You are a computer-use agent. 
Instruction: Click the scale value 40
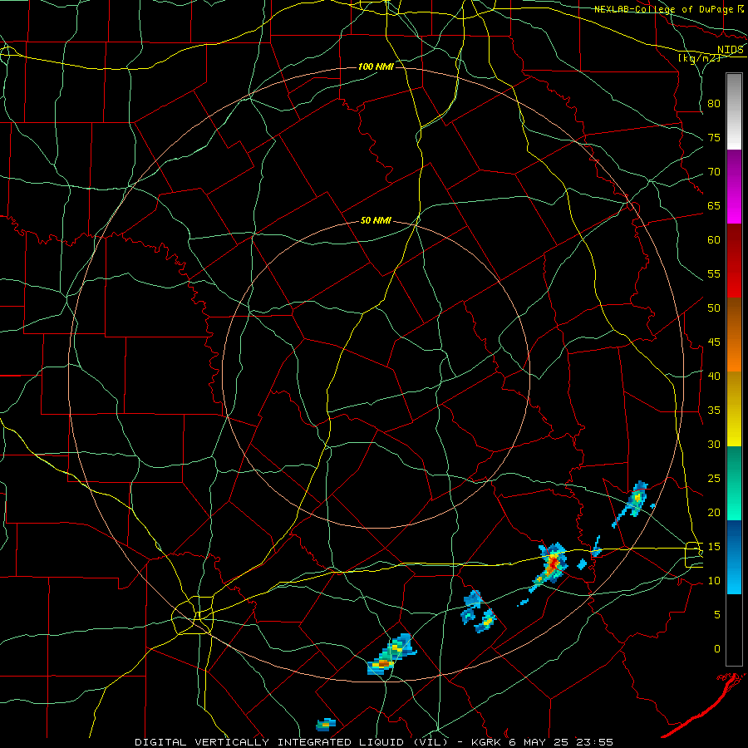714,376
